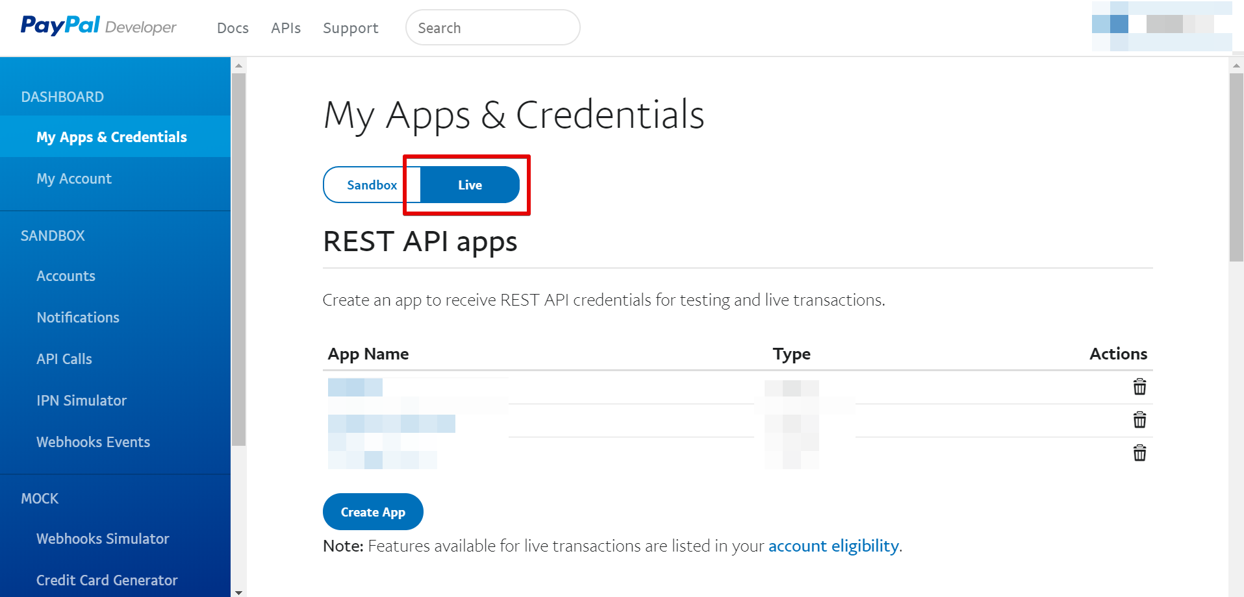The height and width of the screenshot is (597, 1244).
Task: Open the APIs menu
Action: click(x=286, y=28)
